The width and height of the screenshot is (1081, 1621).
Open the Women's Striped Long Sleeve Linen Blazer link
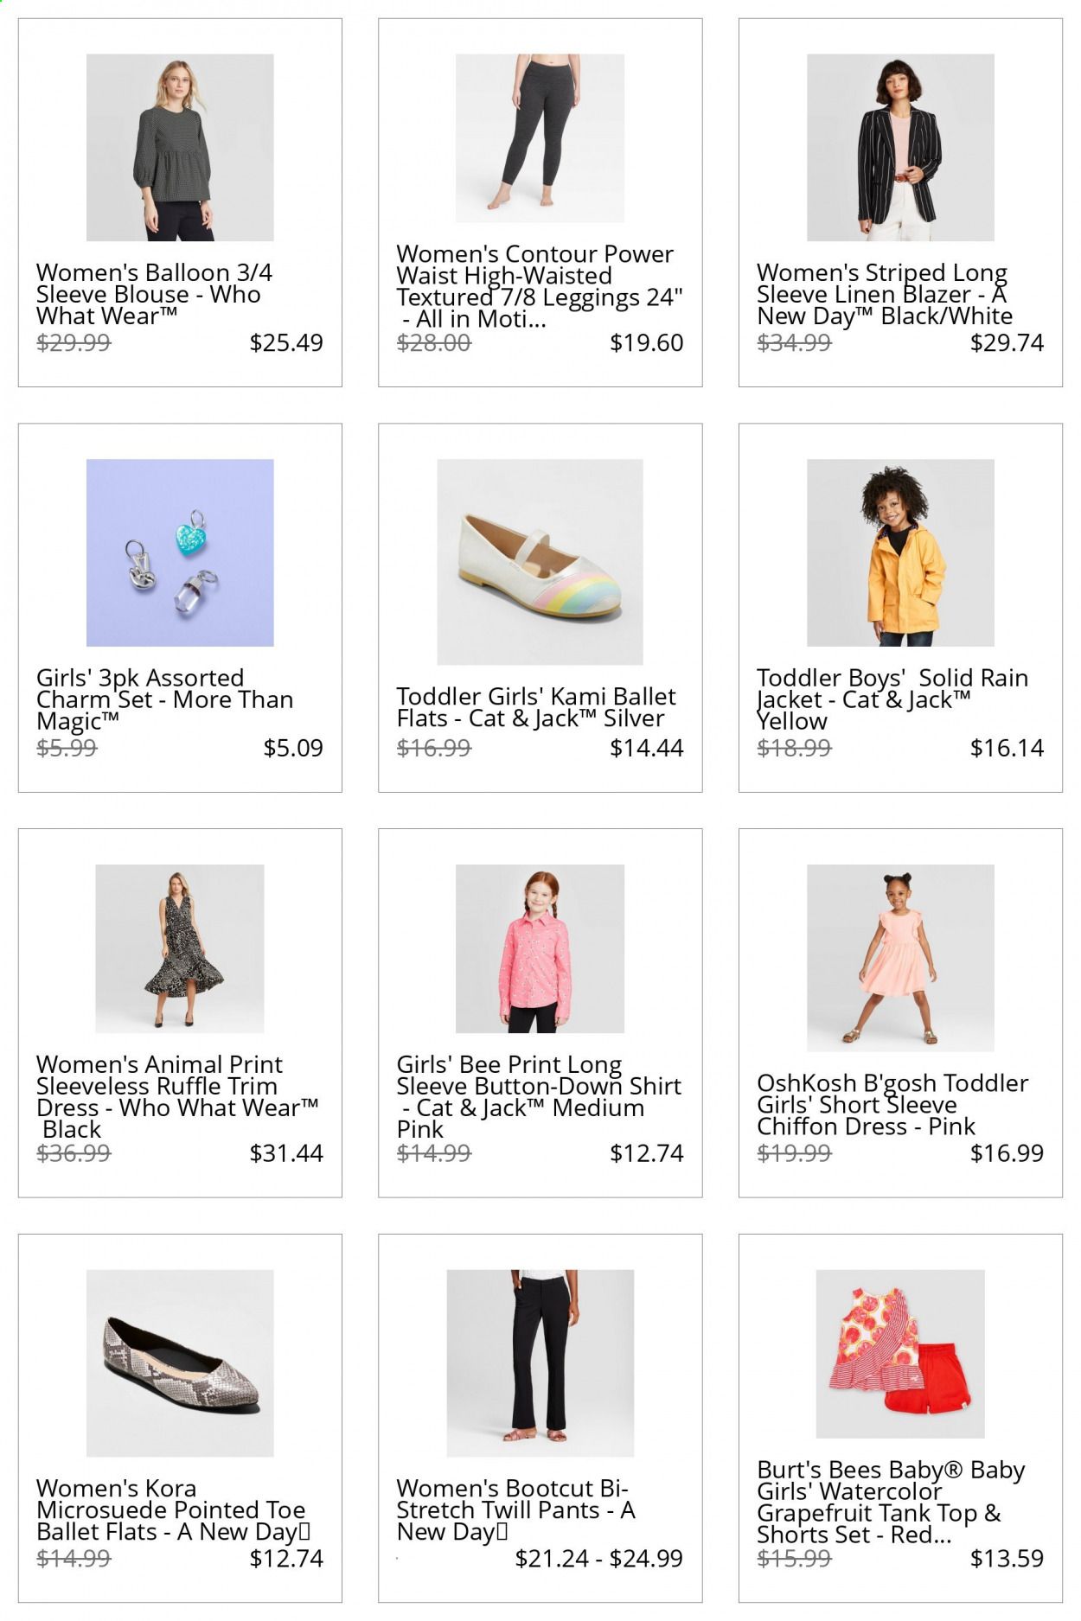885,295
